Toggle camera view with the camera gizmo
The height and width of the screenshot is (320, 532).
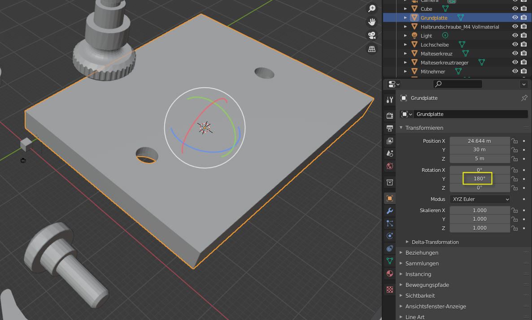point(372,35)
